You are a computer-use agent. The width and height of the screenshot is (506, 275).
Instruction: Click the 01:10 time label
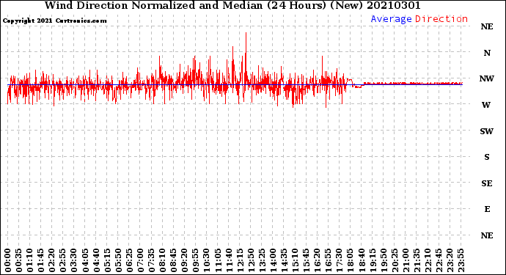click(29, 260)
